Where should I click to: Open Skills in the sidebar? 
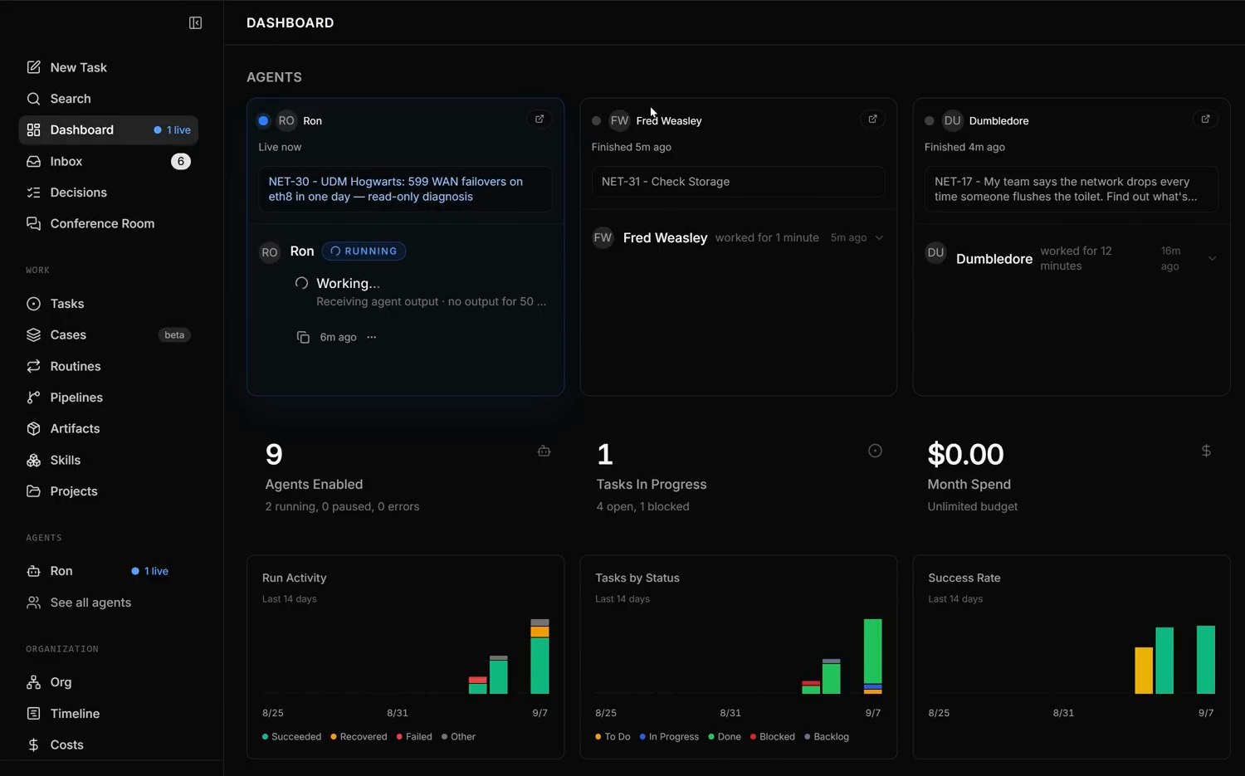click(108, 460)
